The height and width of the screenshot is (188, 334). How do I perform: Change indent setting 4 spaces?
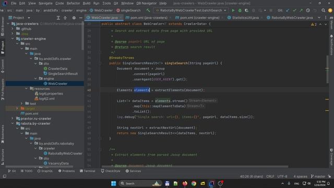click(301, 177)
